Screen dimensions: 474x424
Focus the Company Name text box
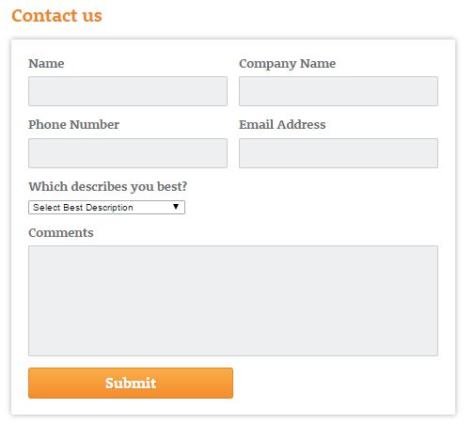coord(339,91)
